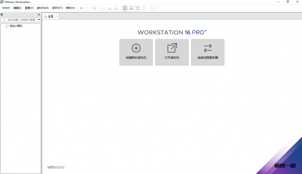The height and width of the screenshot is (174, 302).
Task: Select 我的计算机 in library tree
Action: [x=16, y=26]
